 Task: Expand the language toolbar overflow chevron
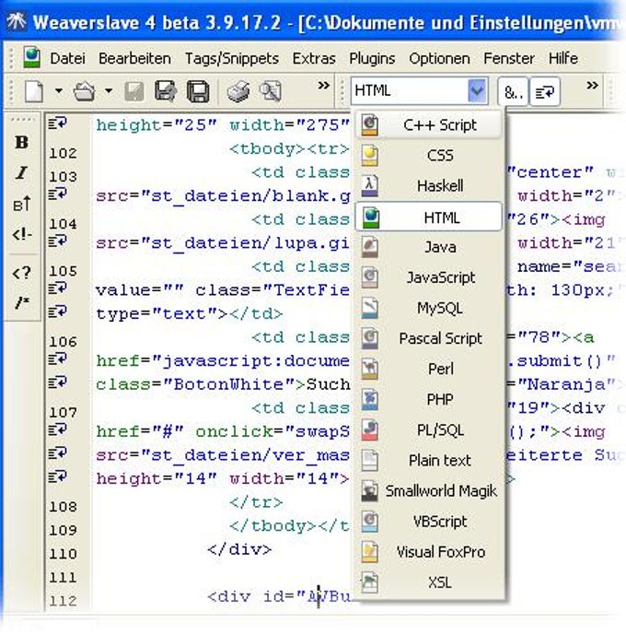point(593,86)
